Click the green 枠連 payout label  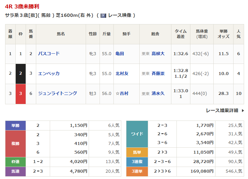(x=16, y=162)
